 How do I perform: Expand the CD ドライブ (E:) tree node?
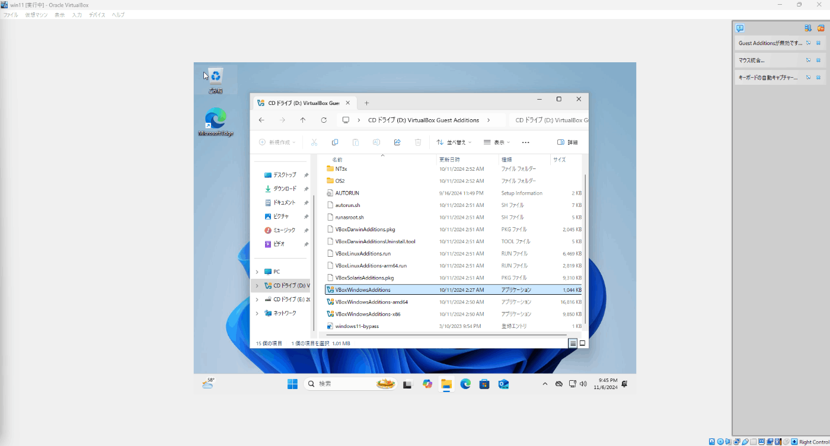257,300
